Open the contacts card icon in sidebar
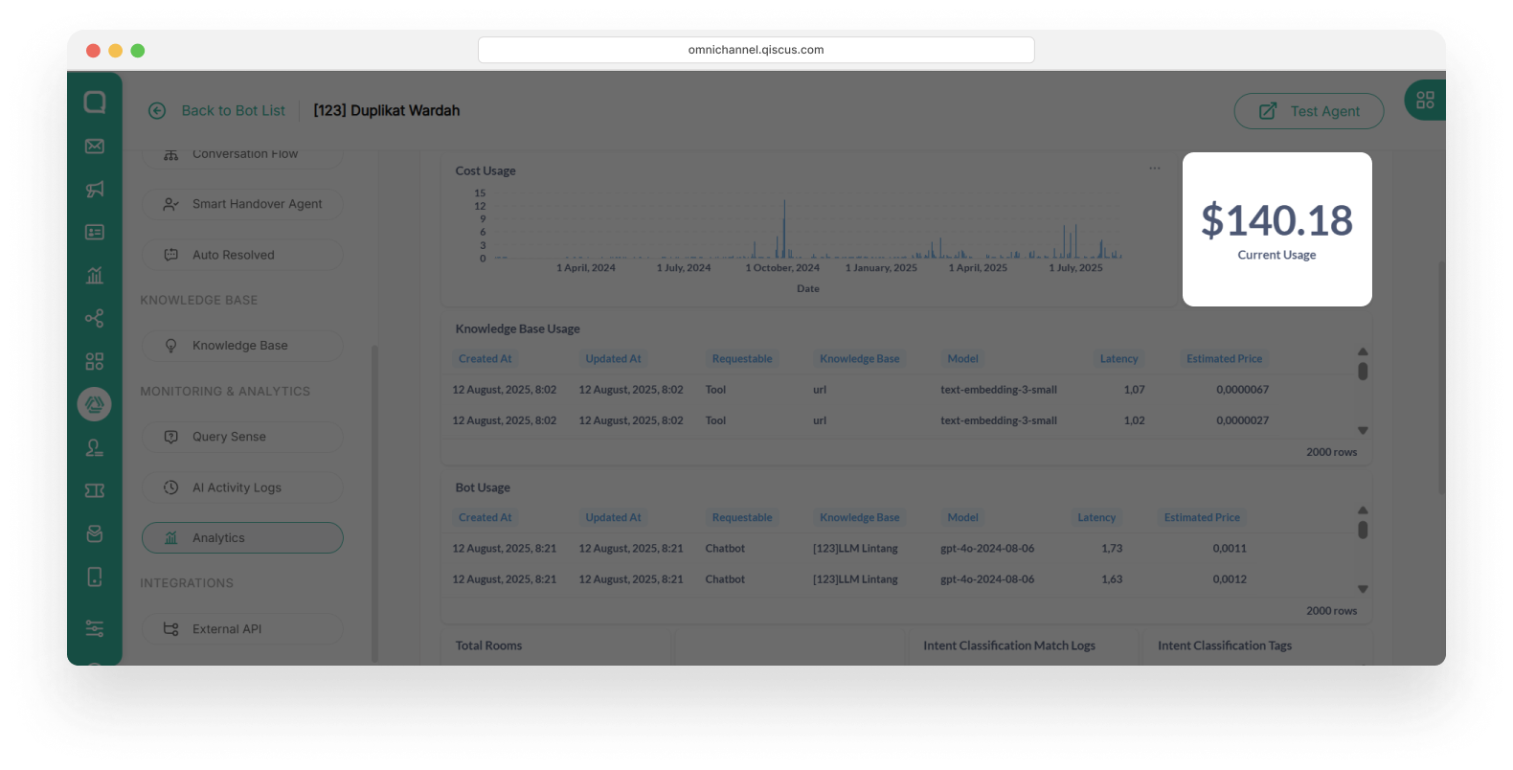1513x770 pixels. coord(94,233)
